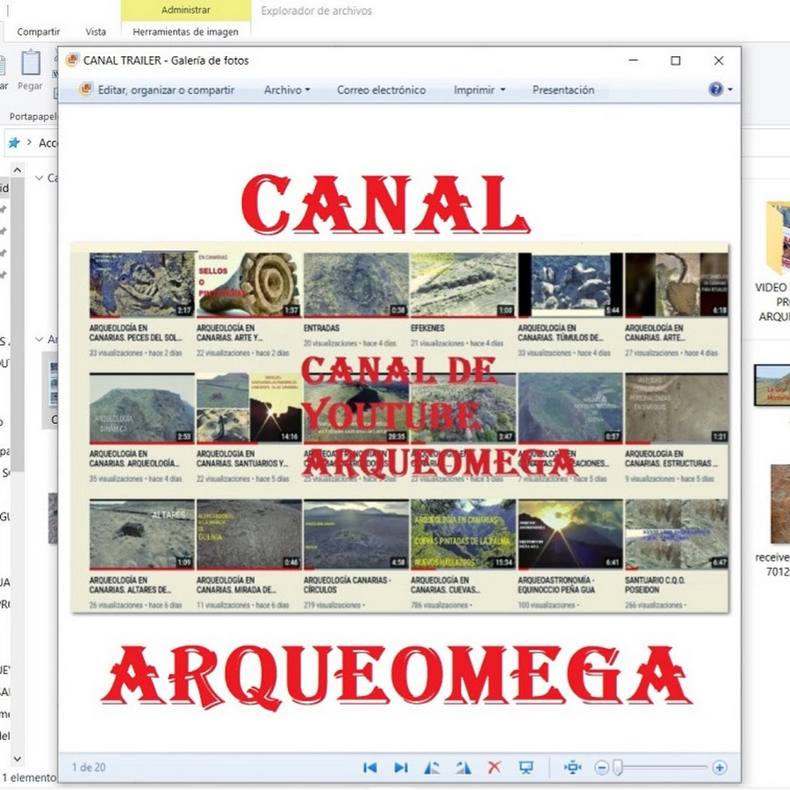Click address bar chevron in Explorer
Viewport: 790px width, 790px height.
(x=29, y=142)
